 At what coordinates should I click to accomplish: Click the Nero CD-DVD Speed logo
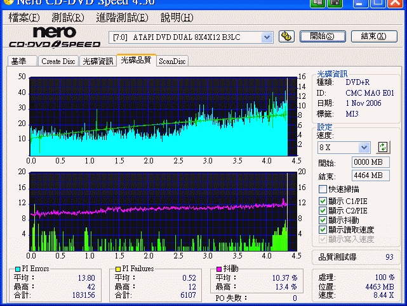[x=55, y=37]
